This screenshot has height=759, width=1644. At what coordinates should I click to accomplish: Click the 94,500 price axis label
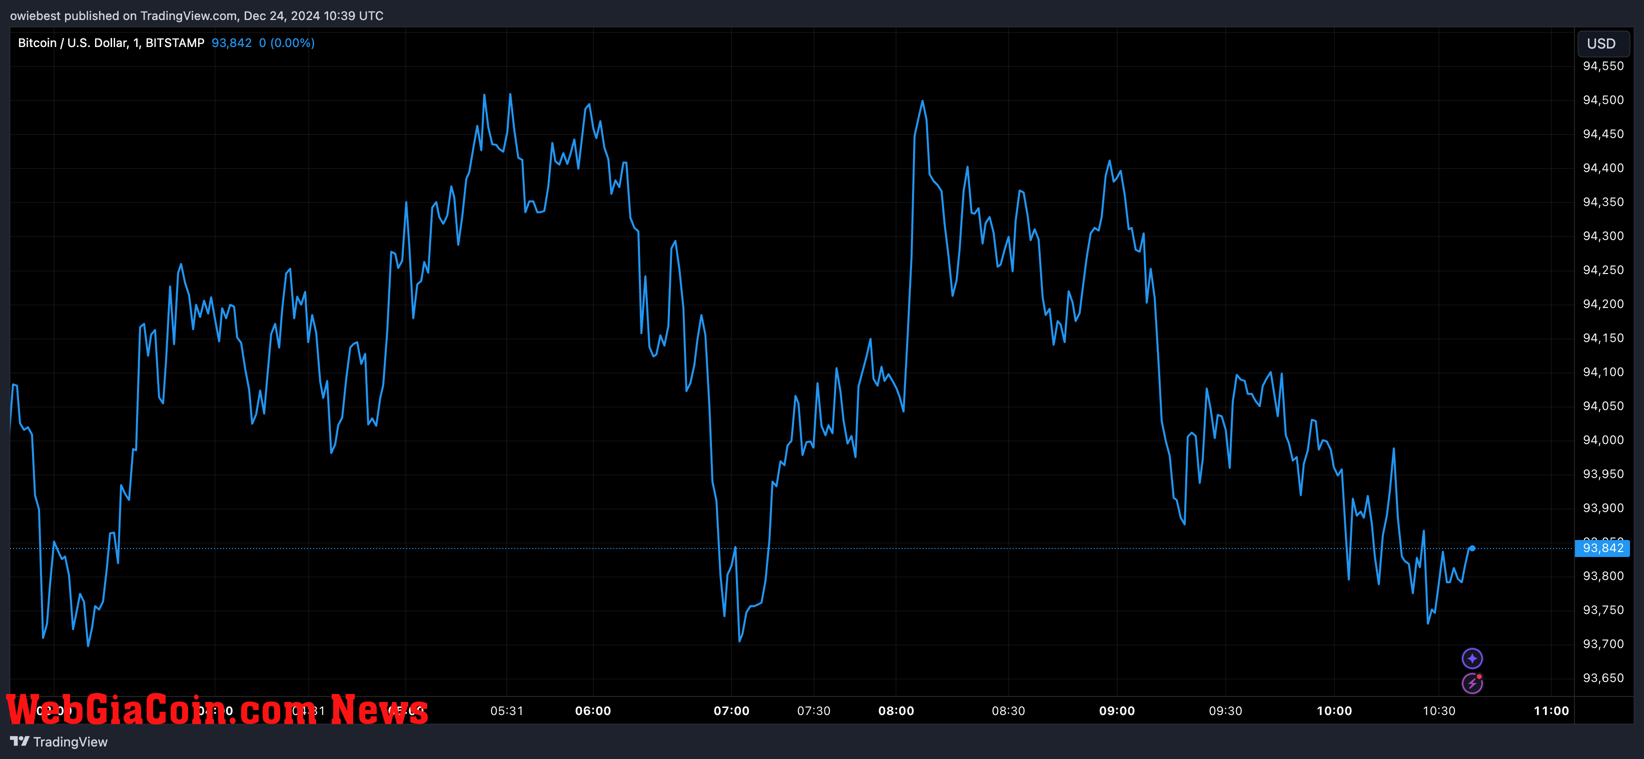[1603, 100]
